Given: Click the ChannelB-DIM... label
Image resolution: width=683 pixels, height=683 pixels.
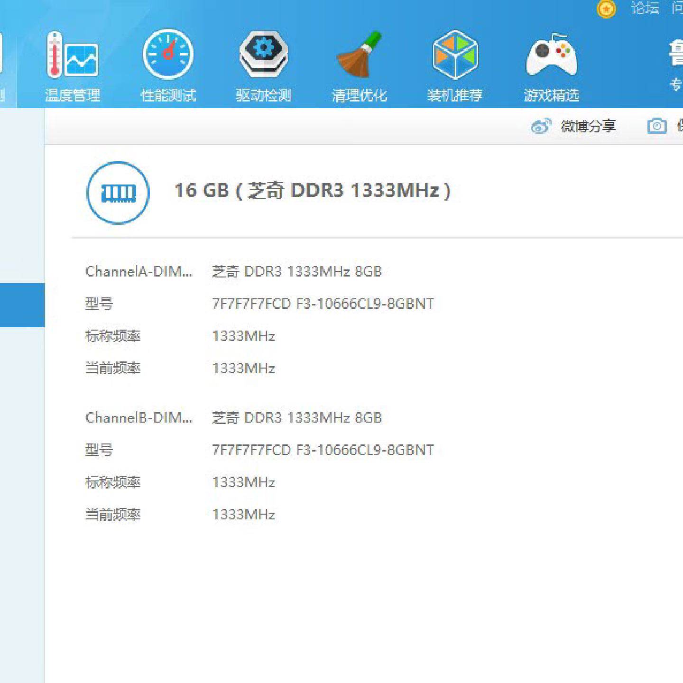Looking at the screenshot, I should tap(139, 417).
